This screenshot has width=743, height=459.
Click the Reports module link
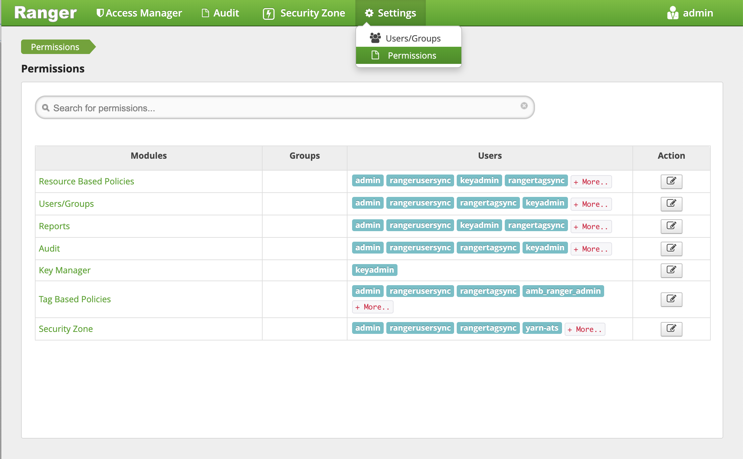click(x=54, y=226)
